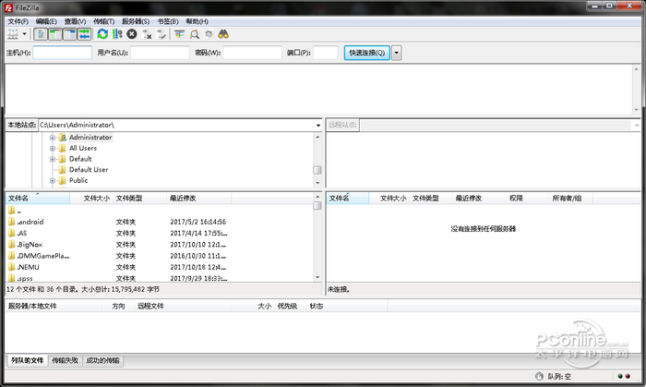Open the directory listing filters icon
This screenshot has height=387, width=646.
(179, 34)
